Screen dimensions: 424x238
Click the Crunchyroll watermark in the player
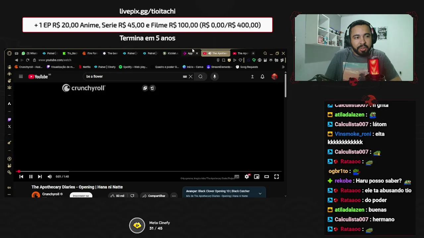pyautogui.click(x=84, y=88)
